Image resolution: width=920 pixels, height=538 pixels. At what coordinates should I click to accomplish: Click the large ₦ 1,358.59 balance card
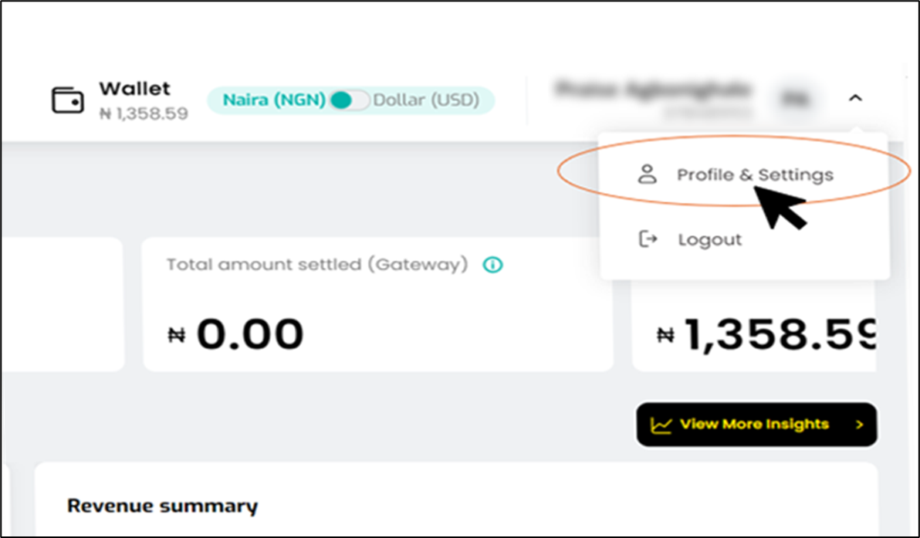tap(754, 325)
